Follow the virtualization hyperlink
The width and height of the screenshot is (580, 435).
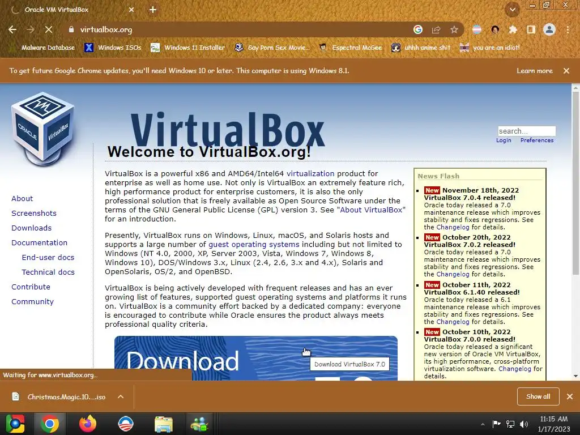tap(310, 173)
